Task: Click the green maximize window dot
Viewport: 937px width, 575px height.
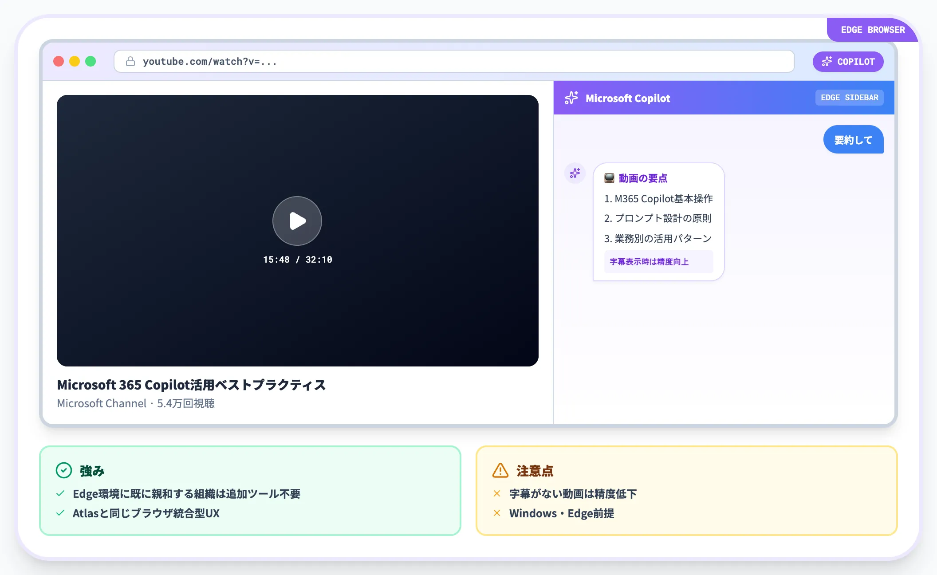Action: pos(91,61)
